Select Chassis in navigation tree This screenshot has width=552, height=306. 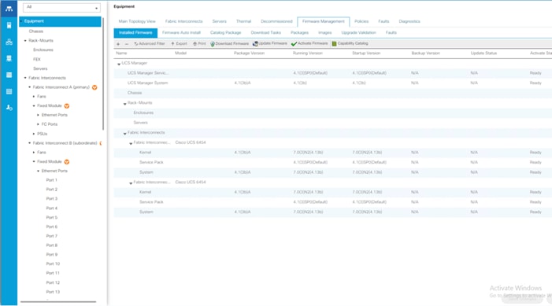[x=36, y=31]
